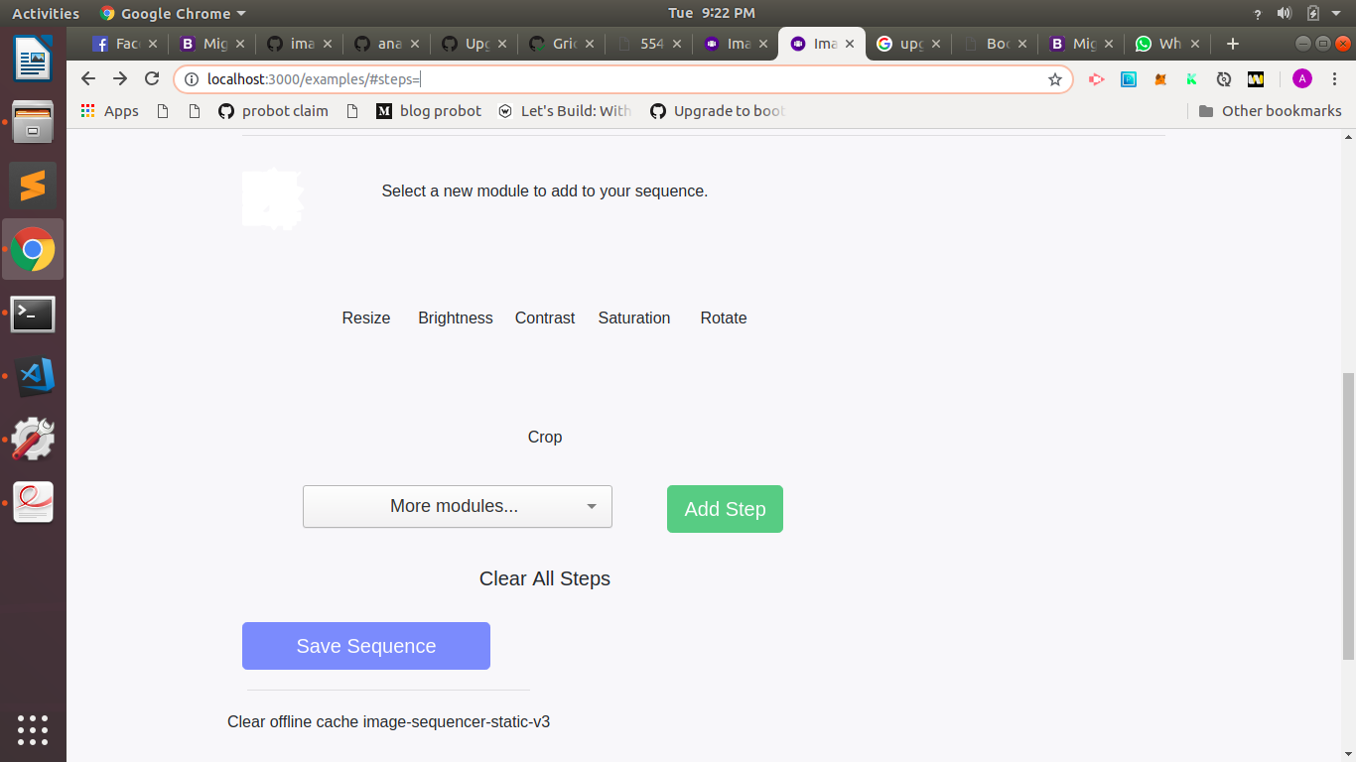Image resolution: width=1356 pixels, height=762 pixels.
Task: Select the Crop module
Action: pos(545,438)
